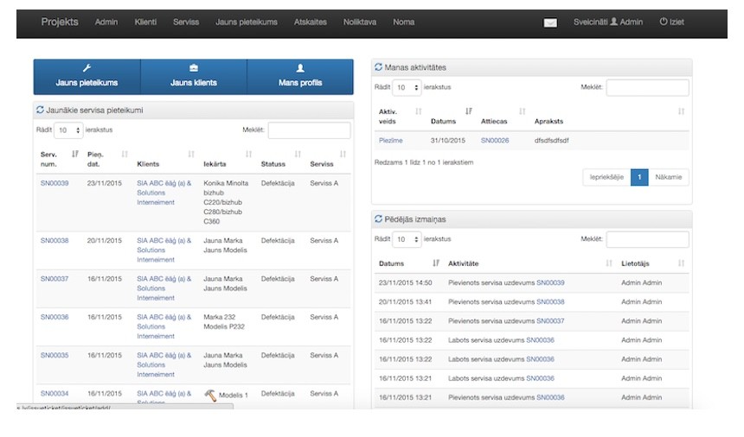Screen dimensions: 744x437
Task: Click the Nākamie pagination button
Action: click(x=669, y=177)
